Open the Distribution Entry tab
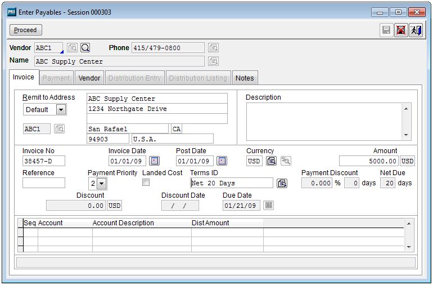Screen dimensions: 433x285 coord(135,78)
